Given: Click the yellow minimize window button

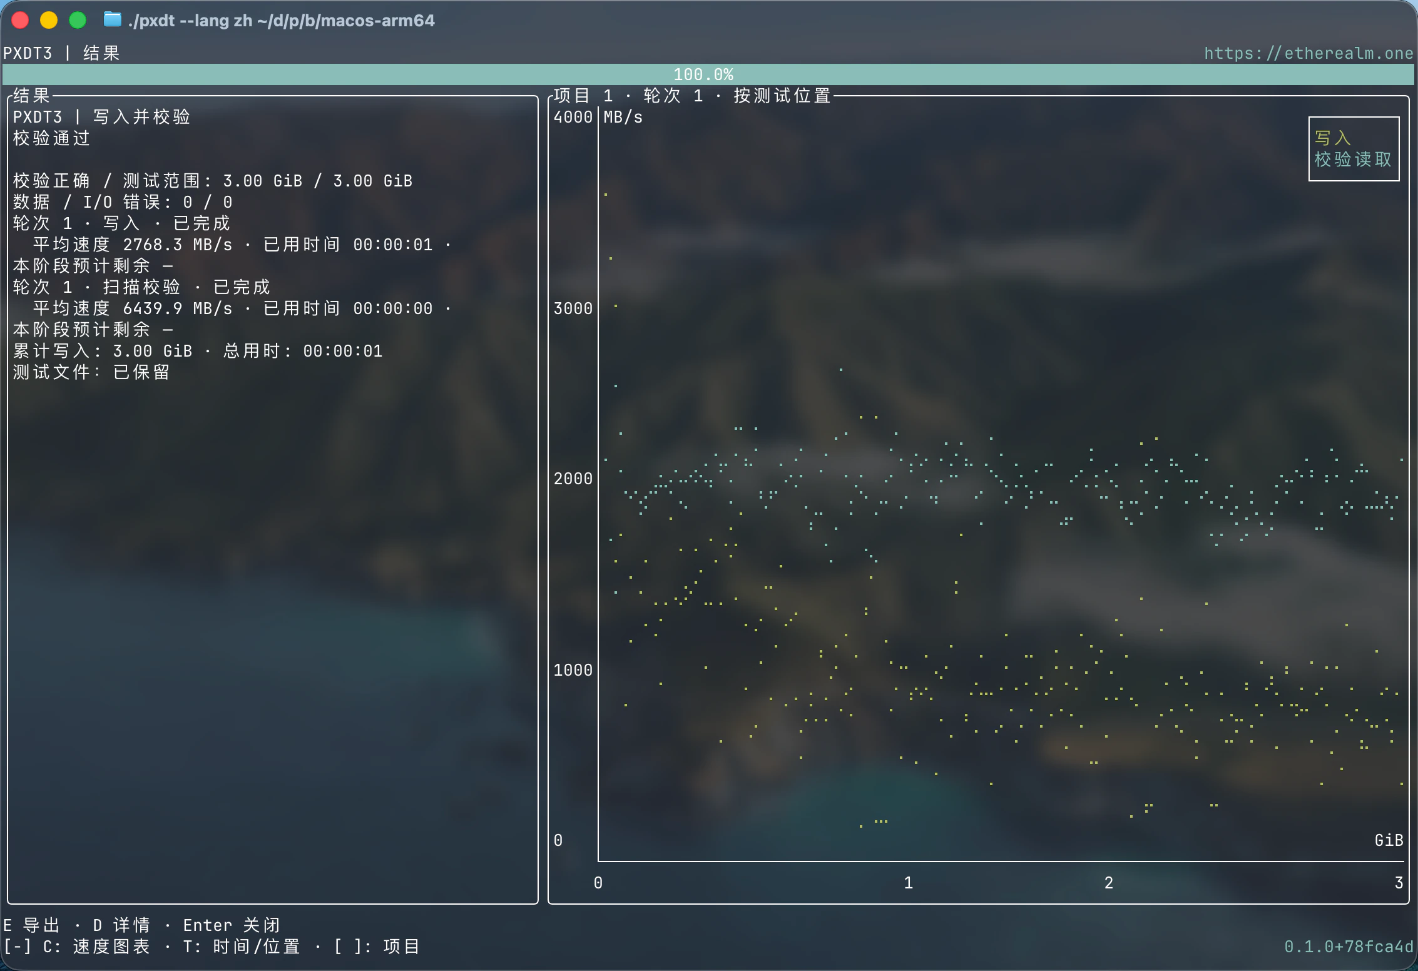Looking at the screenshot, I should pos(49,20).
